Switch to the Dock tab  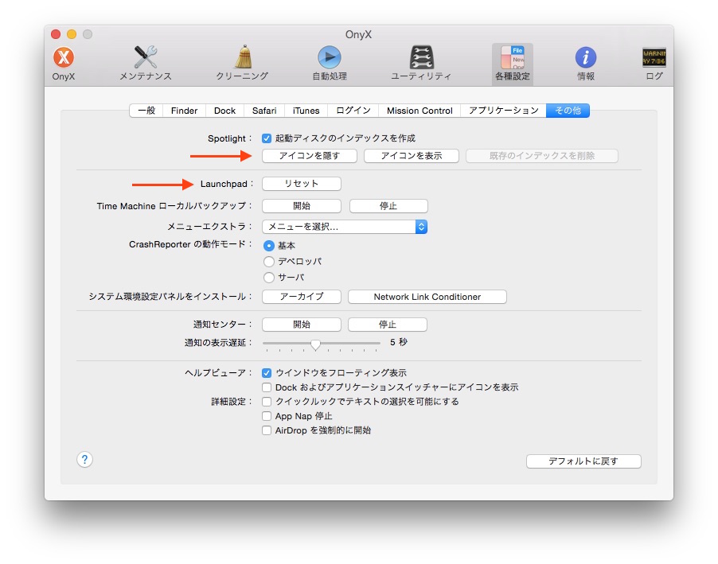point(224,111)
